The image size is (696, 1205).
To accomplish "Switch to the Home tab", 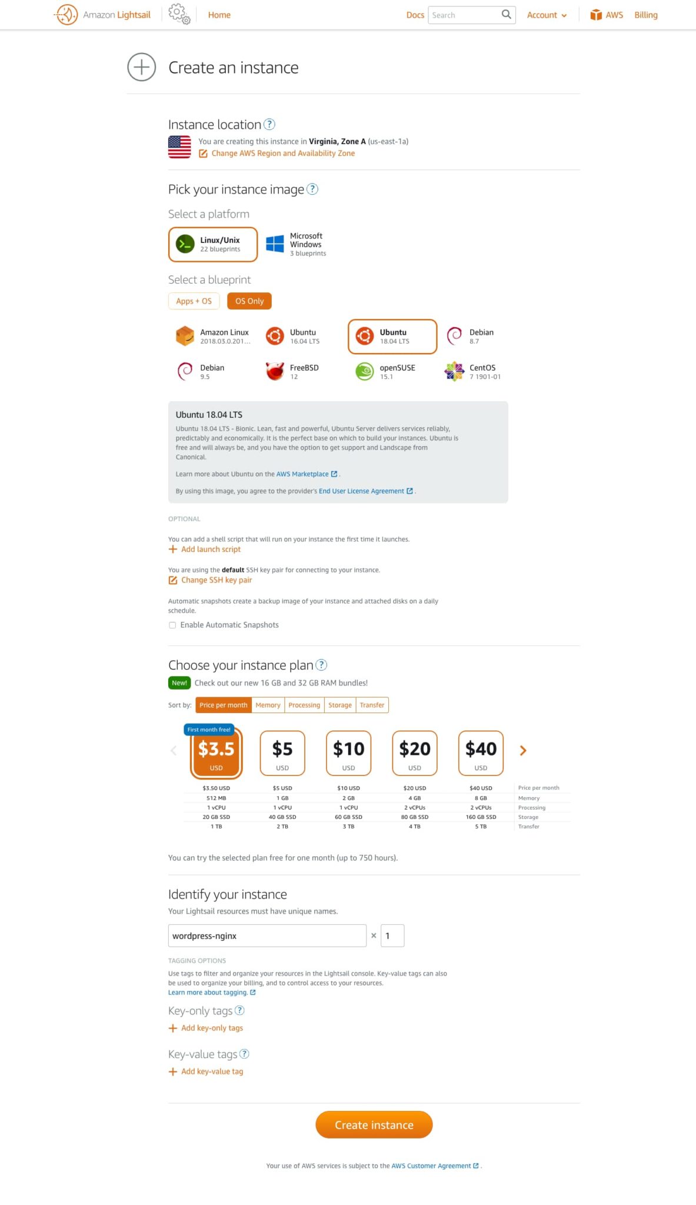I will click(219, 15).
